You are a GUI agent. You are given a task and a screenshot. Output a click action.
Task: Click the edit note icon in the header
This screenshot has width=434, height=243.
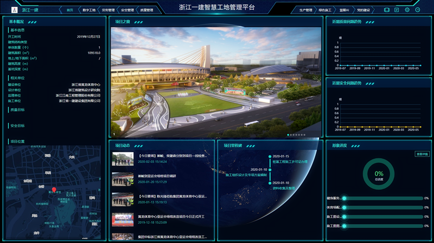(x=397, y=10)
